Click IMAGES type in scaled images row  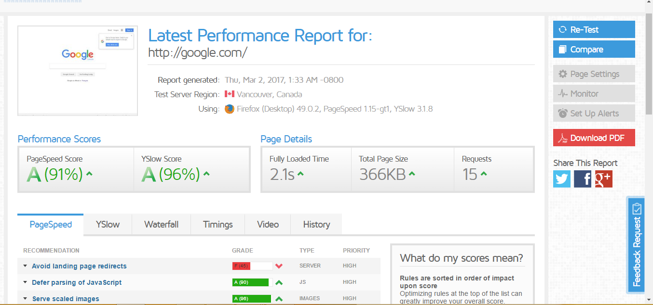click(310, 299)
